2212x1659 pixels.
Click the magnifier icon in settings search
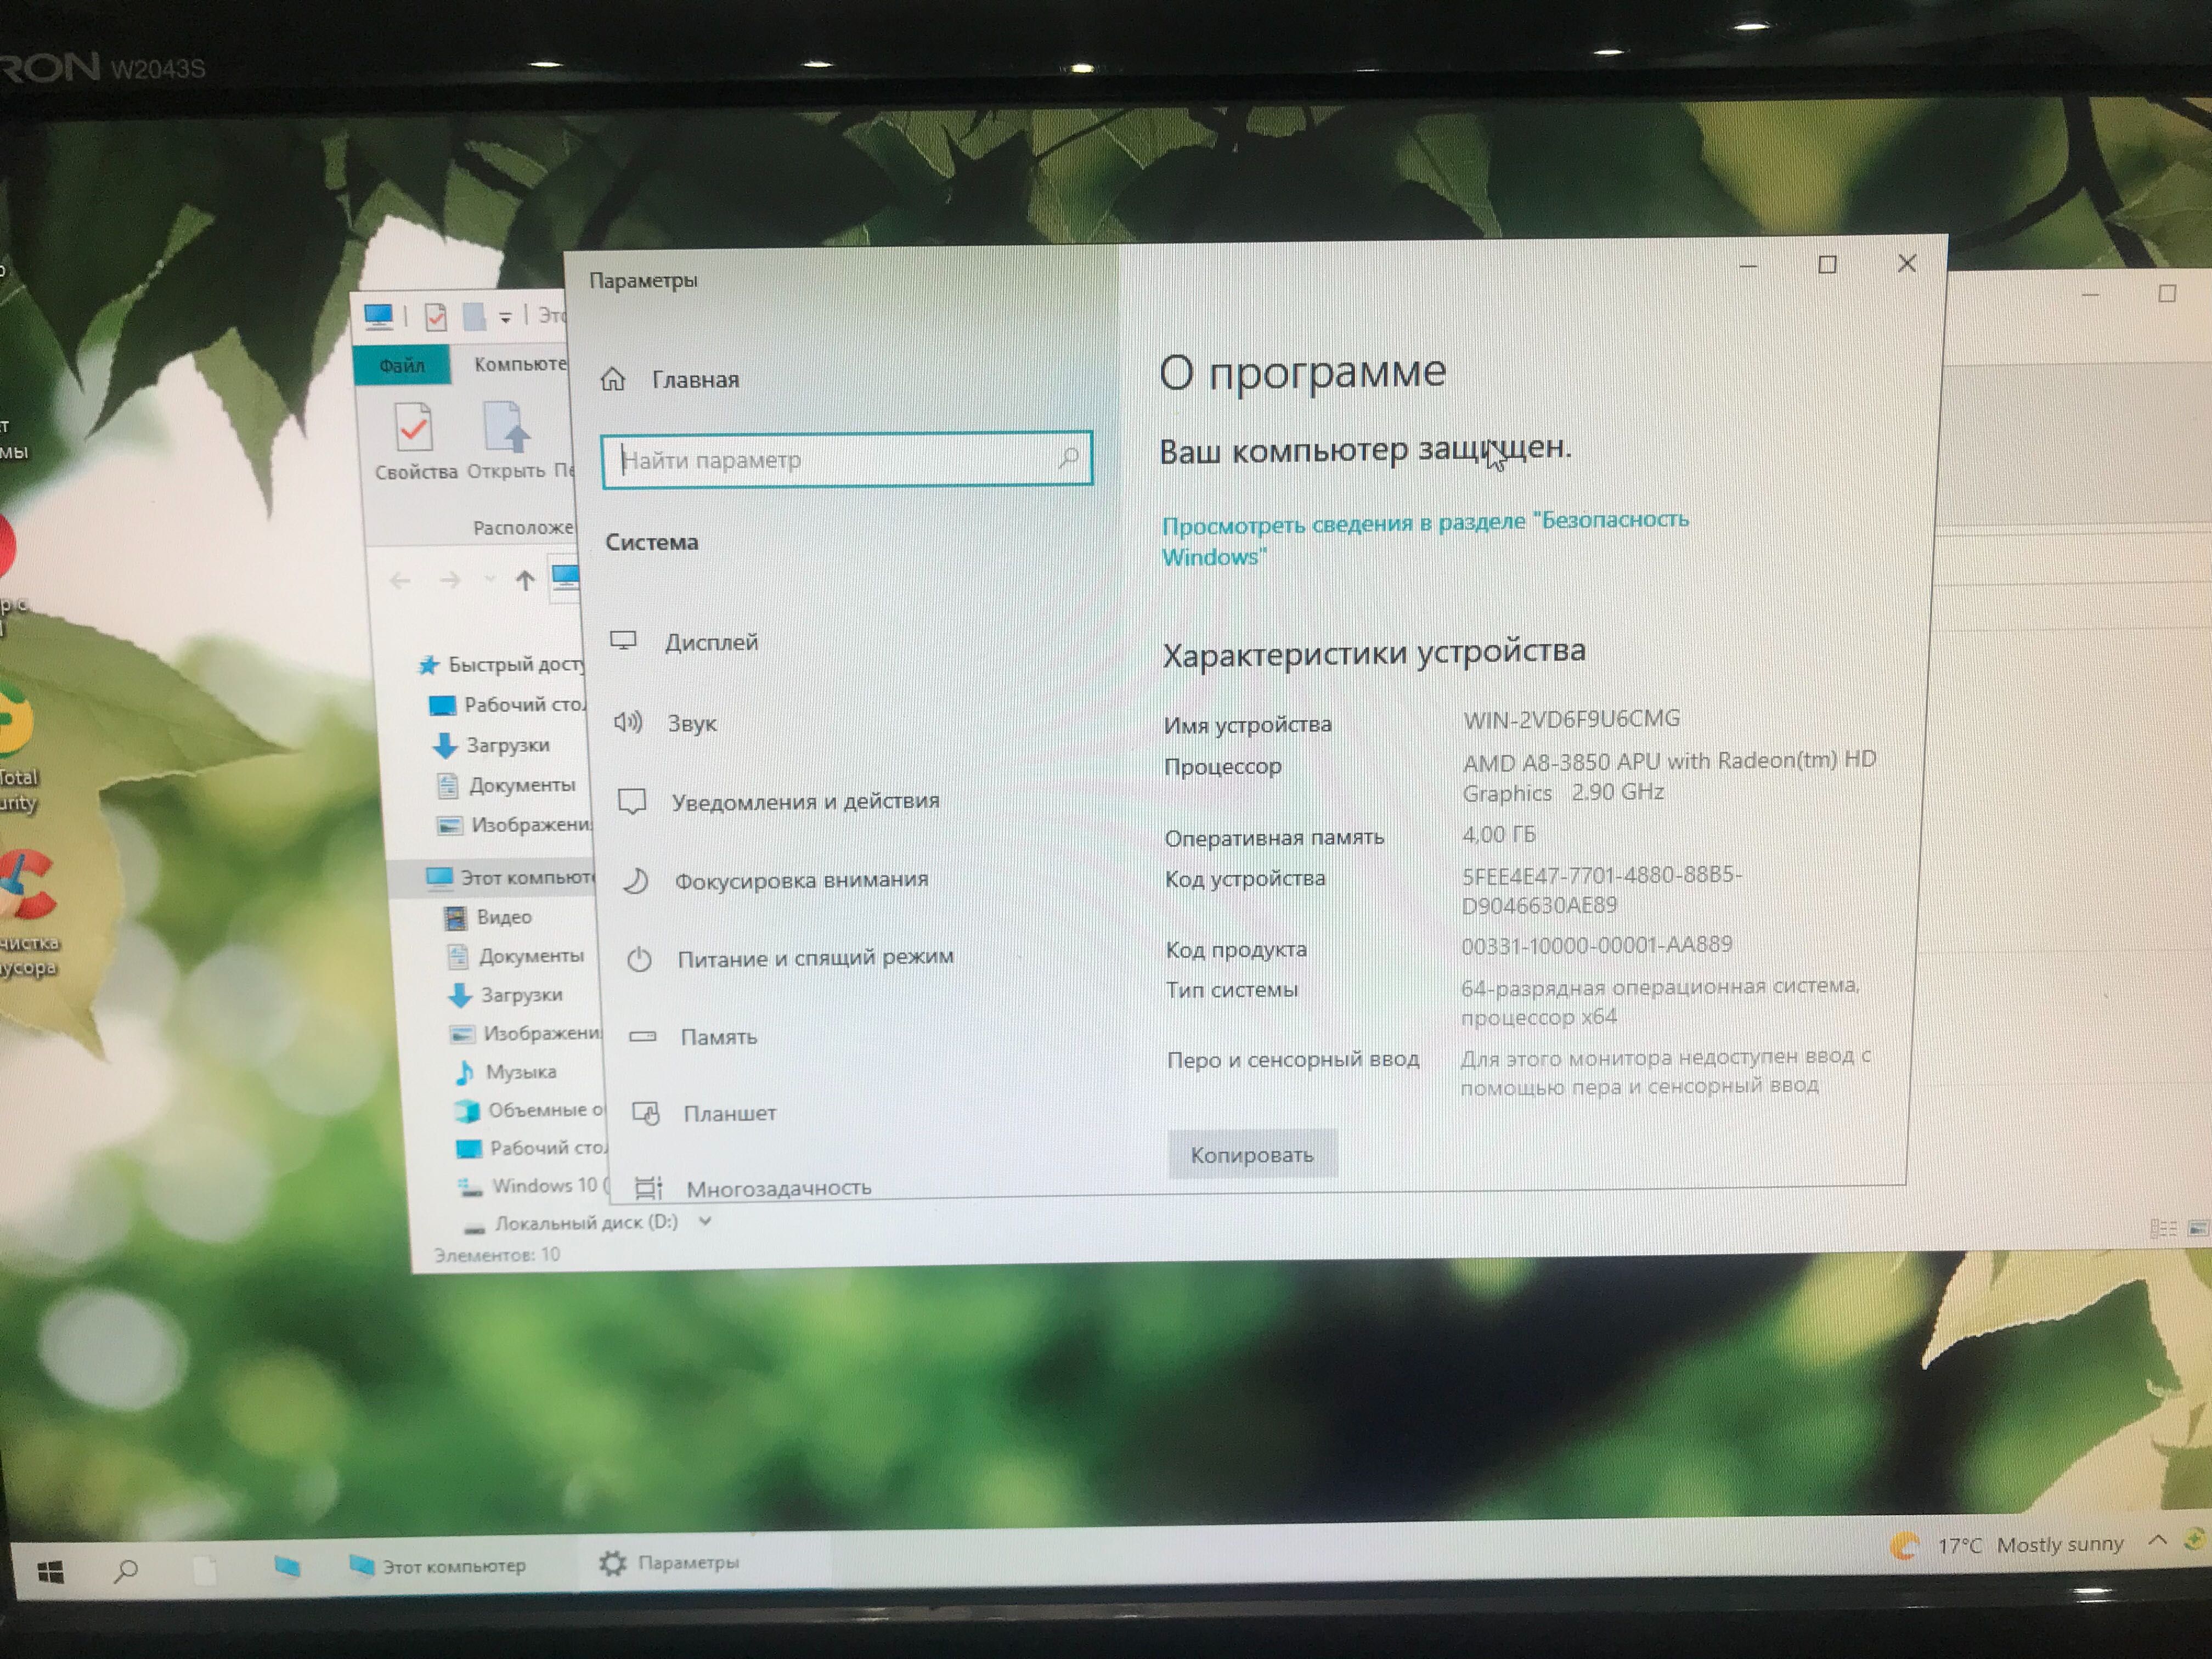click(1067, 458)
